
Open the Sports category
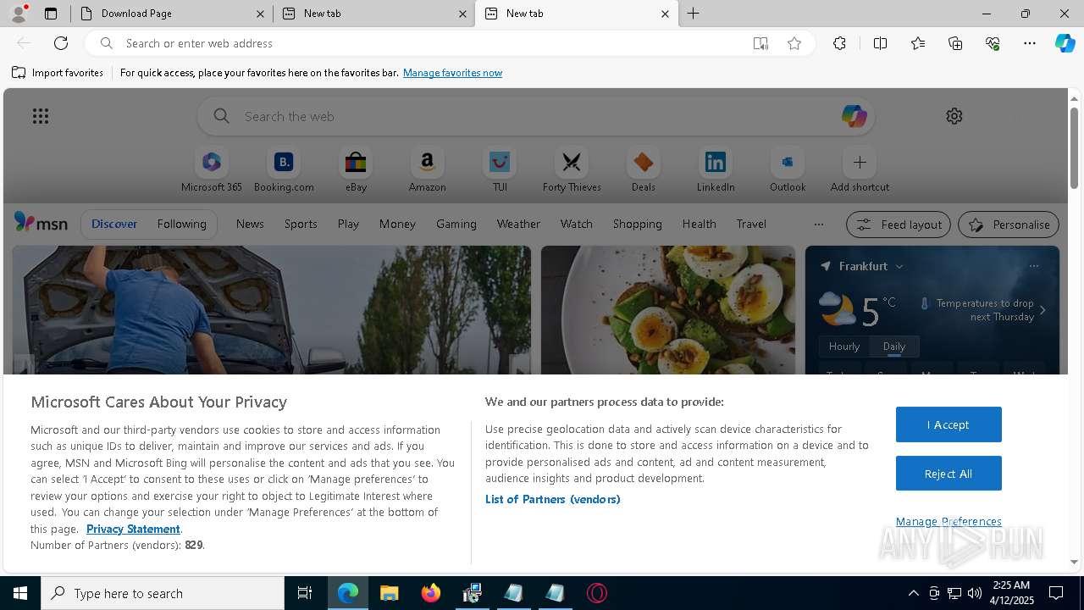(x=301, y=224)
